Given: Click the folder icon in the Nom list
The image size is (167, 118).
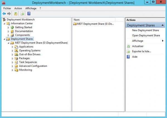Looking at the screenshot, I should click(x=75, y=24).
